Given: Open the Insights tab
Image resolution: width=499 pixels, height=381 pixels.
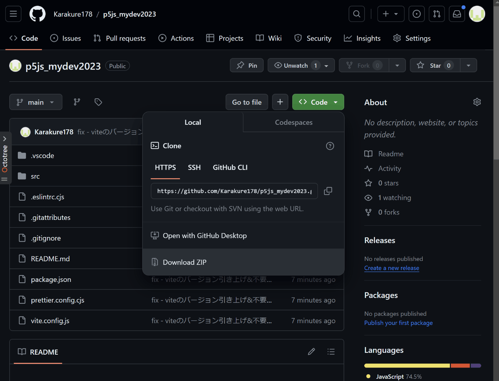Looking at the screenshot, I should click(x=362, y=38).
